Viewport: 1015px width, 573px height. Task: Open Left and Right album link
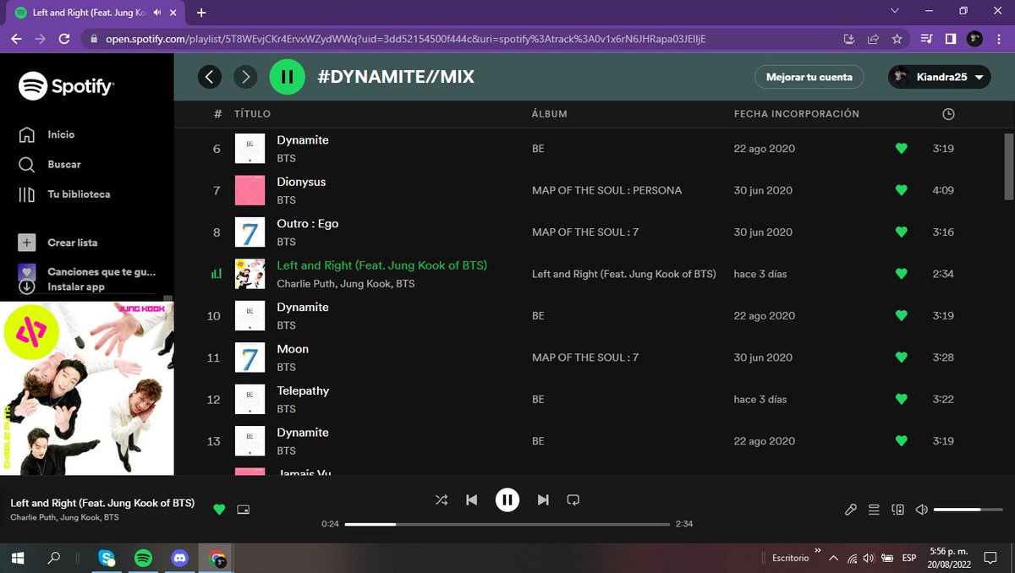point(624,274)
